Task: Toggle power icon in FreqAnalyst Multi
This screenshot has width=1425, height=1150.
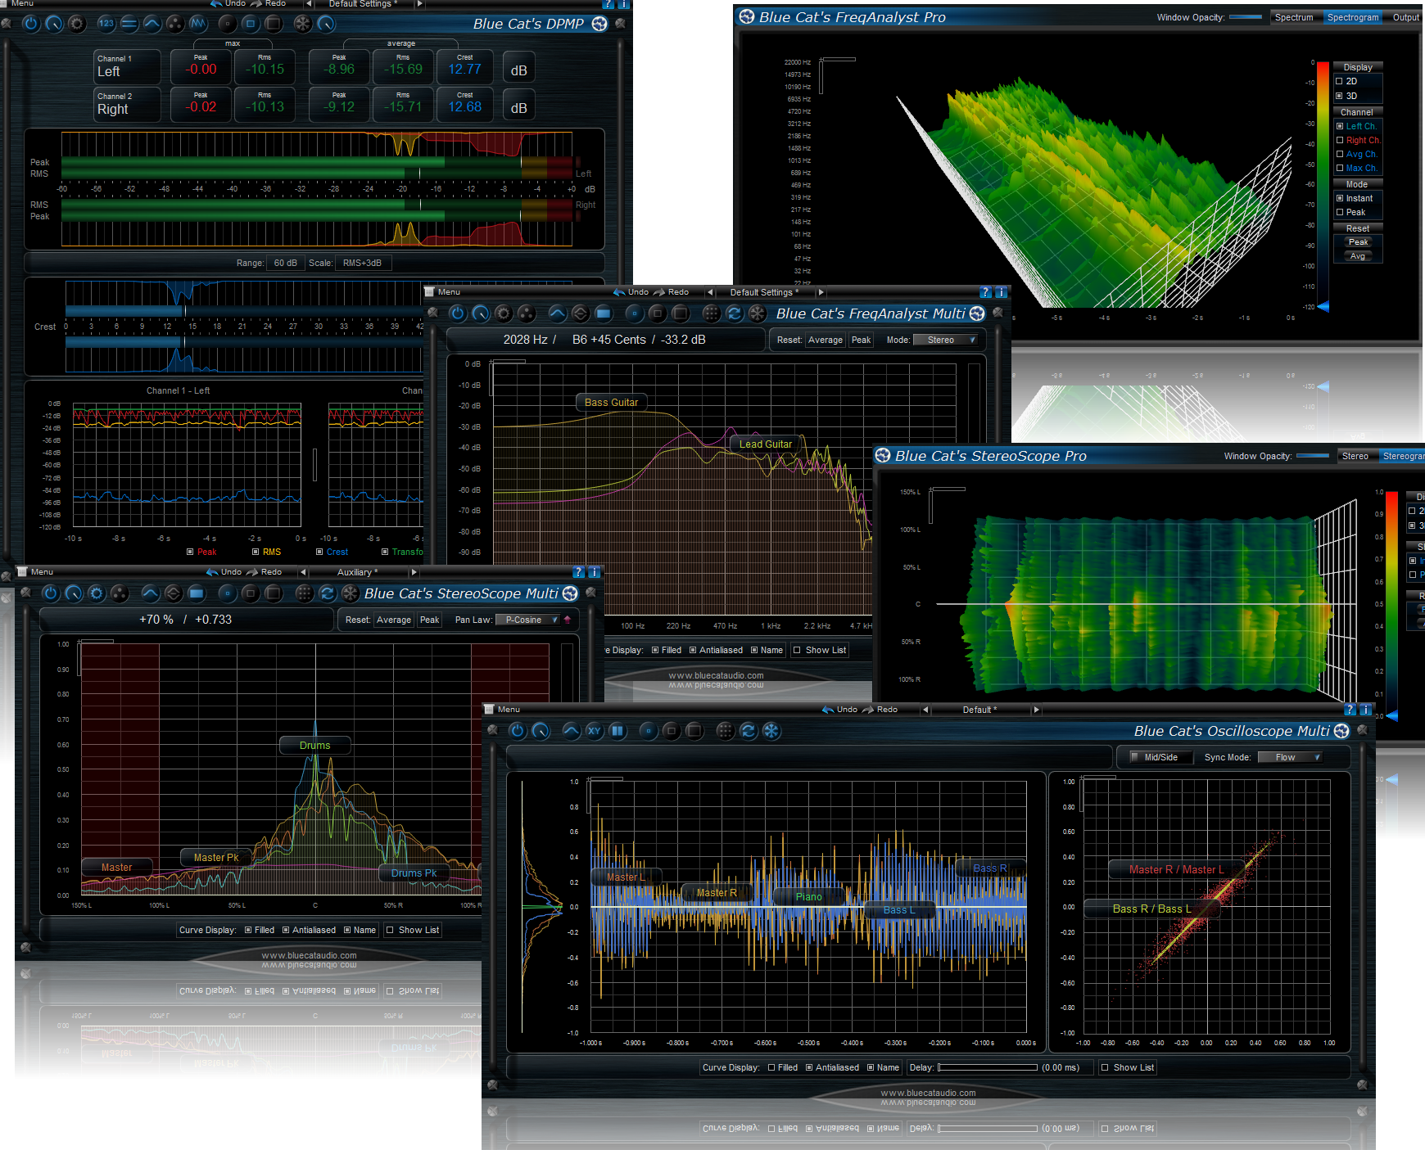Action: (458, 313)
